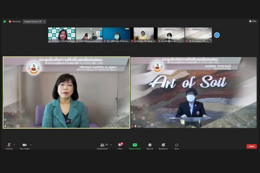The width and height of the screenshot is (260, 173).
Task: Stop Video camera toggle
Action: (x=24, y=145)
